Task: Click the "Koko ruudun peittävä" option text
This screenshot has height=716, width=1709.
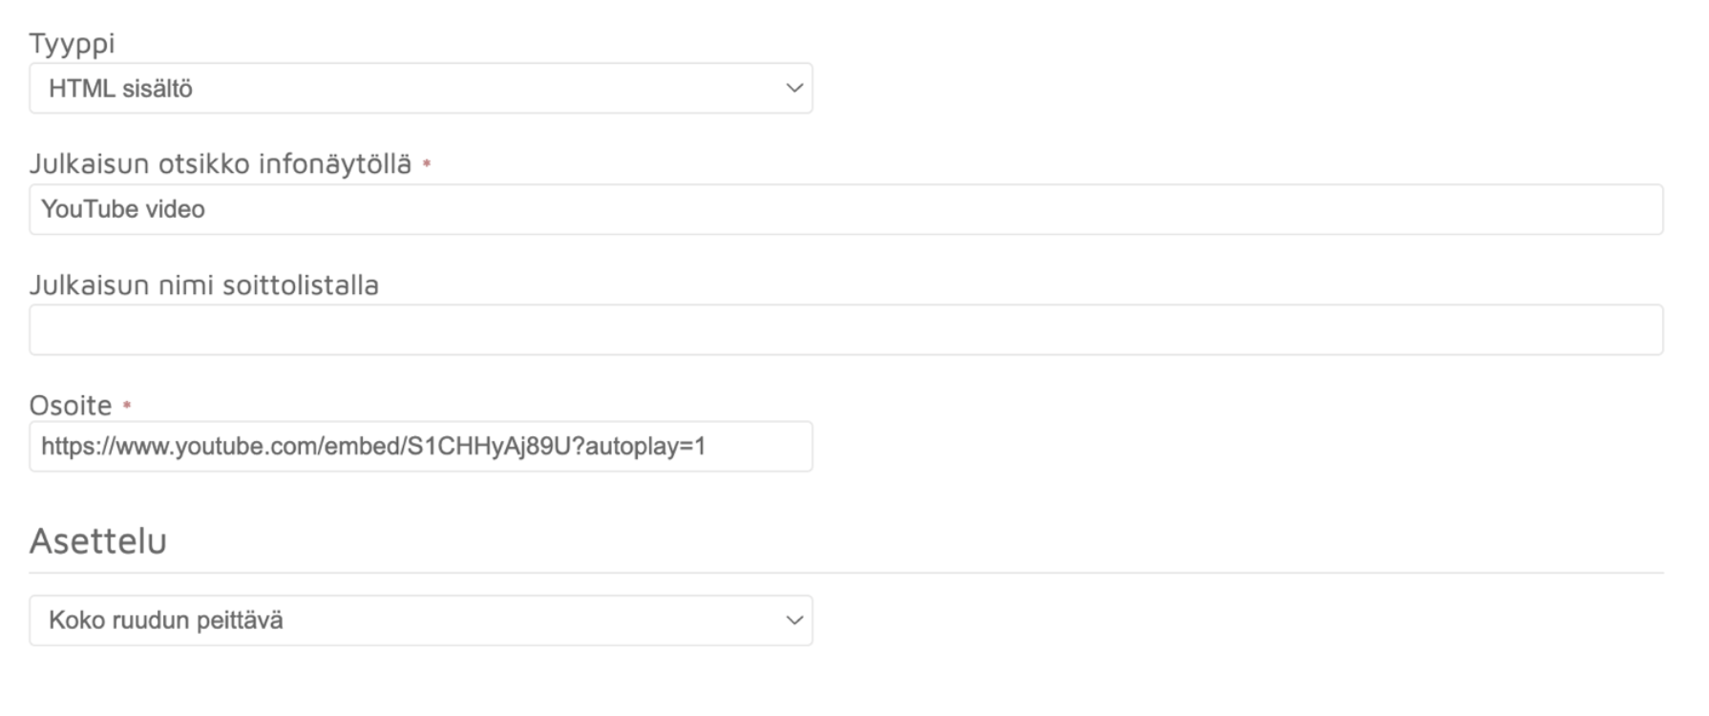Action: pyautogui.click(x=166, y=621)
